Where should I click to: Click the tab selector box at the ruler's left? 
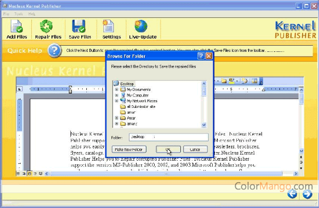pos(20,89)
